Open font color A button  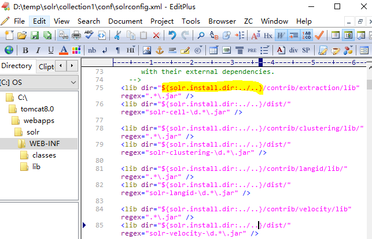pyautogui.click(x=63, y=50)
